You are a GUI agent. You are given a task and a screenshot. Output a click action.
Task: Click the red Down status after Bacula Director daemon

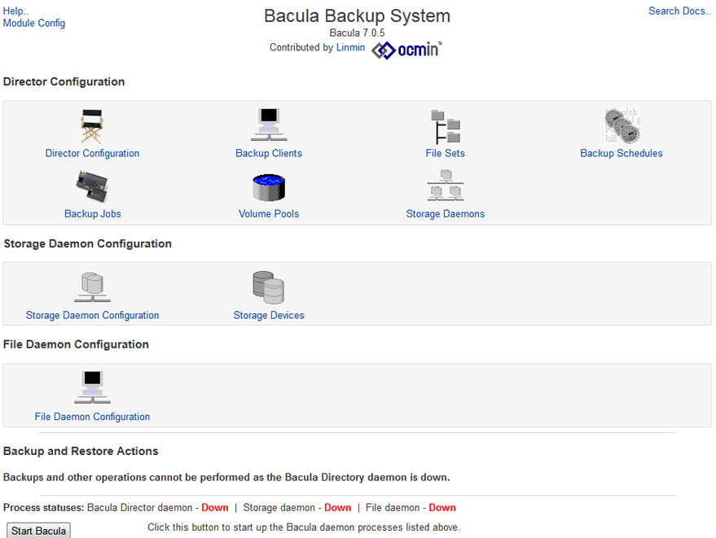click(x=214, y=508)
